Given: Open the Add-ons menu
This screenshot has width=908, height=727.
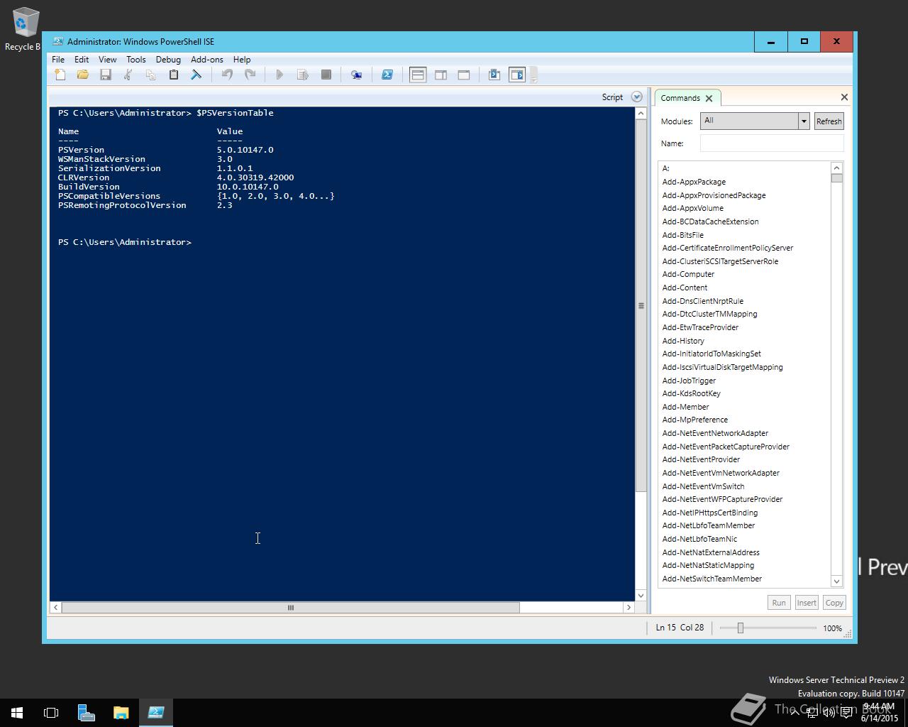Looking at the screenshot, I should [x=207, y=60].
